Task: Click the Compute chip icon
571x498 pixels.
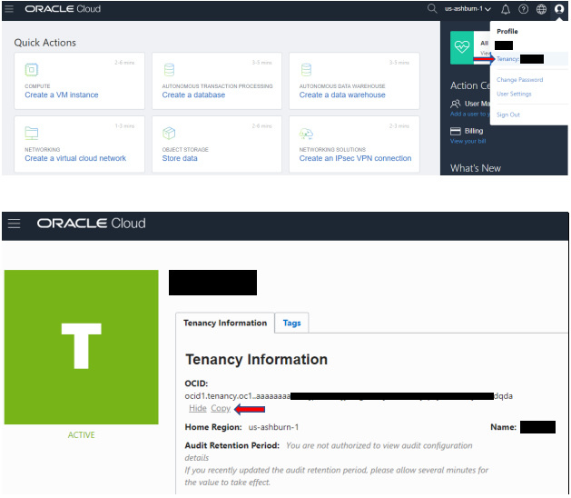Action: coord(32,70)
